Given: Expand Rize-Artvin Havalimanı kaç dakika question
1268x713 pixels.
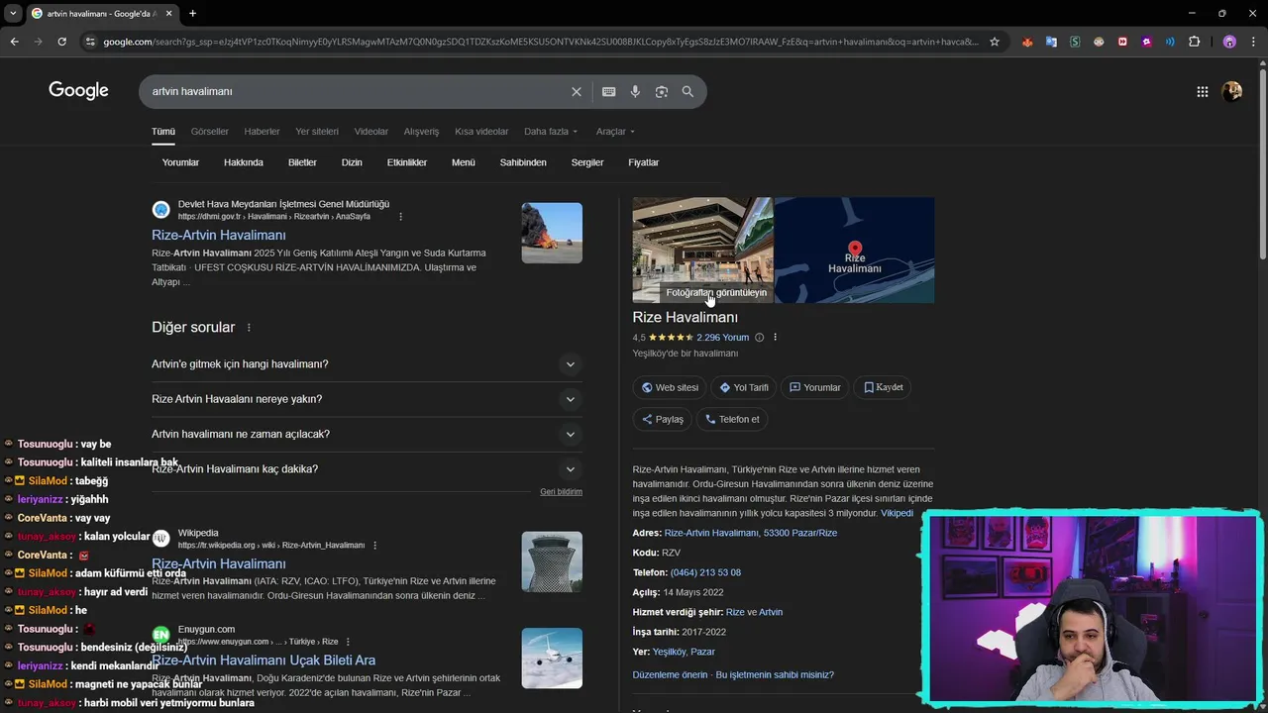Looking at the screenshot, I should point(367,468).
